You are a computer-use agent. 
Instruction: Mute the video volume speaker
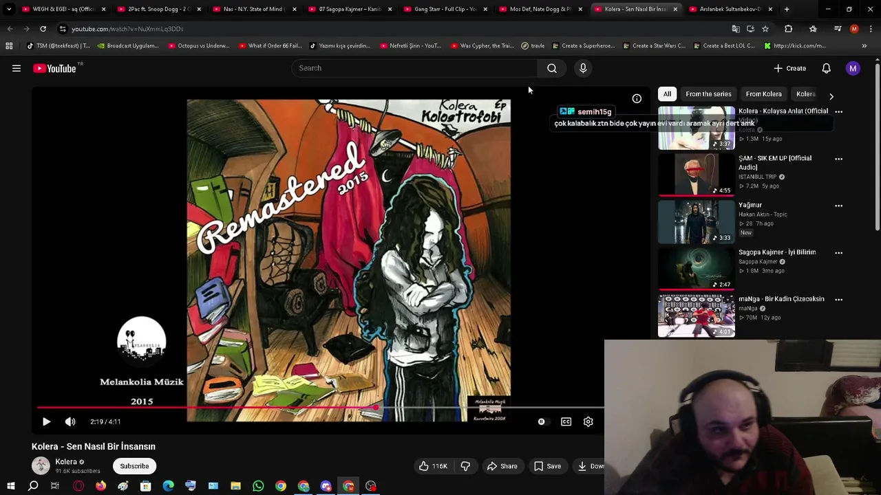(x=70, y=421)
